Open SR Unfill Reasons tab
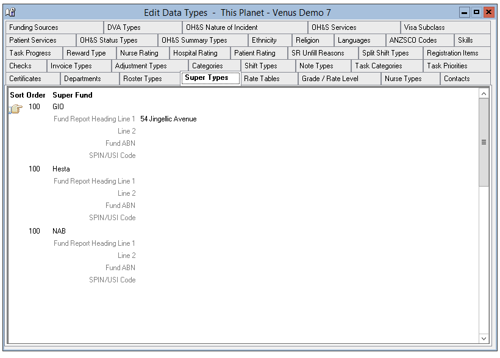Viewport: 500px width, 358px height. (x=323, y=53)
